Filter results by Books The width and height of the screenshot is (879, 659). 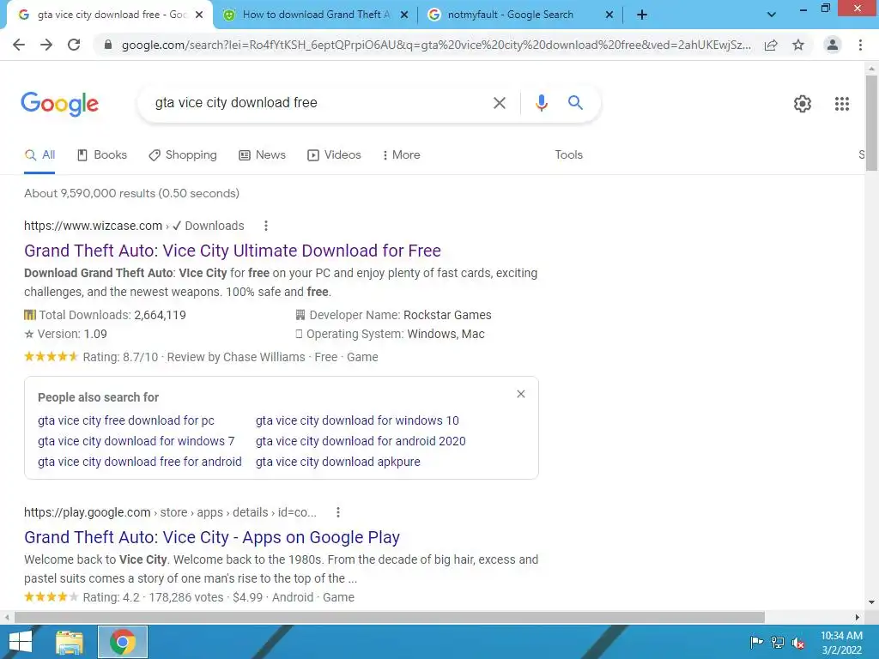pos(102,154)
